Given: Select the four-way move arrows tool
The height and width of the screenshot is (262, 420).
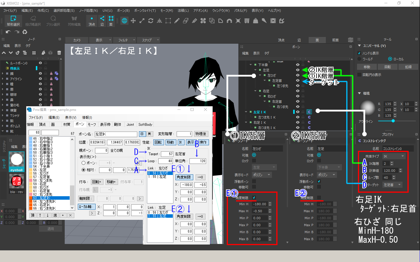Looking at the screenshot, I should 133,21.
